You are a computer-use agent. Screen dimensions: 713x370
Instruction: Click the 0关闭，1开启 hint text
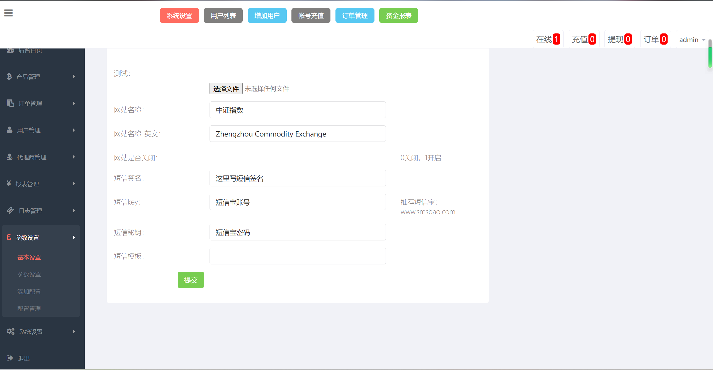(421, 158)
